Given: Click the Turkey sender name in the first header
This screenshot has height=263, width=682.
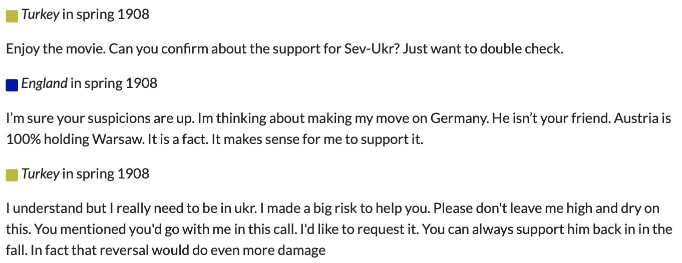Looking at the screenshot, I should [41, 14].
